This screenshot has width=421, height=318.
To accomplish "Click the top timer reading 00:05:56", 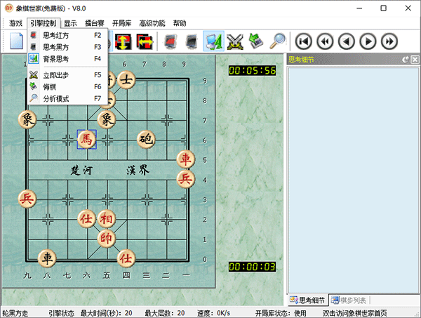I will tap(252, 71).
